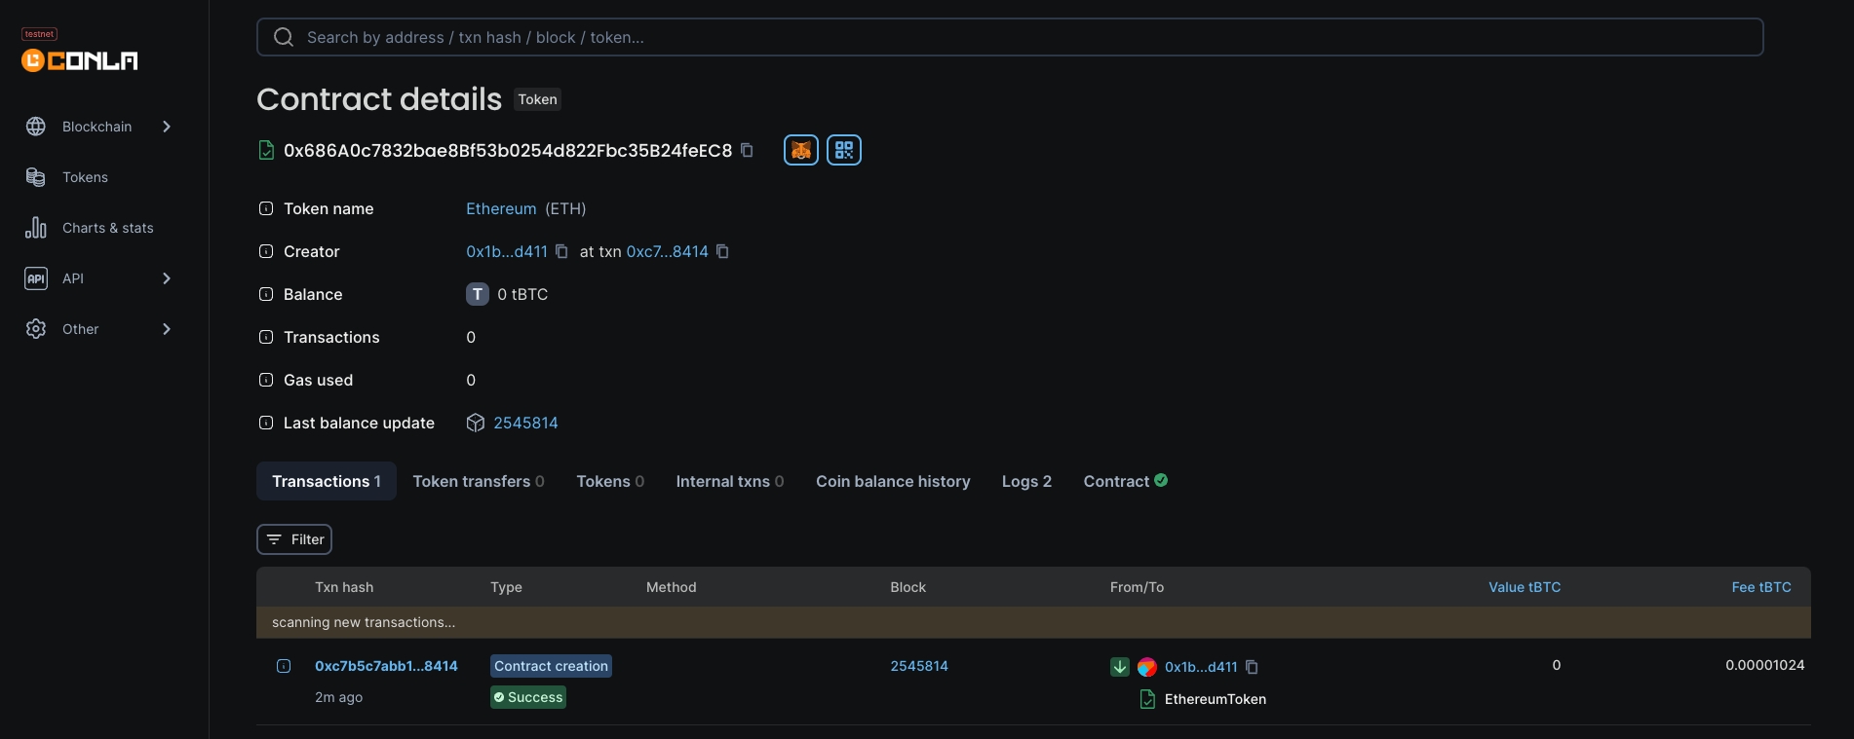1854x739 pixels.
Task: Open transaction row details info icon
Action: (284, 666)
